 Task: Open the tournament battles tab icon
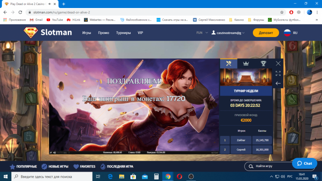pos(229,63)
